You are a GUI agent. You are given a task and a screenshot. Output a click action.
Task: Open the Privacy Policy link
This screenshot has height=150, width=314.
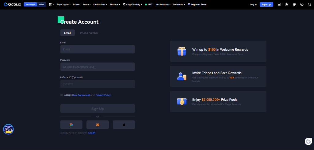click(103, 95)
